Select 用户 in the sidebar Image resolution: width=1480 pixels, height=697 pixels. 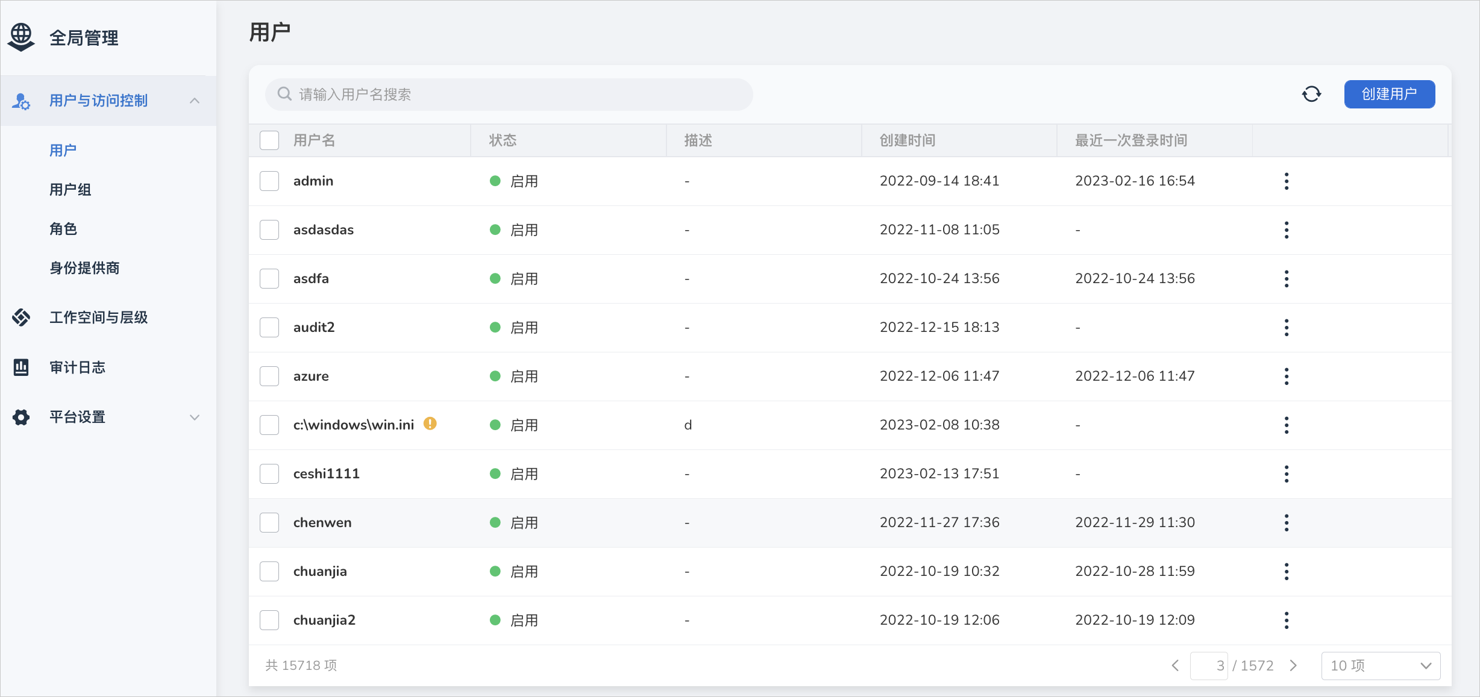pos(63,151)
